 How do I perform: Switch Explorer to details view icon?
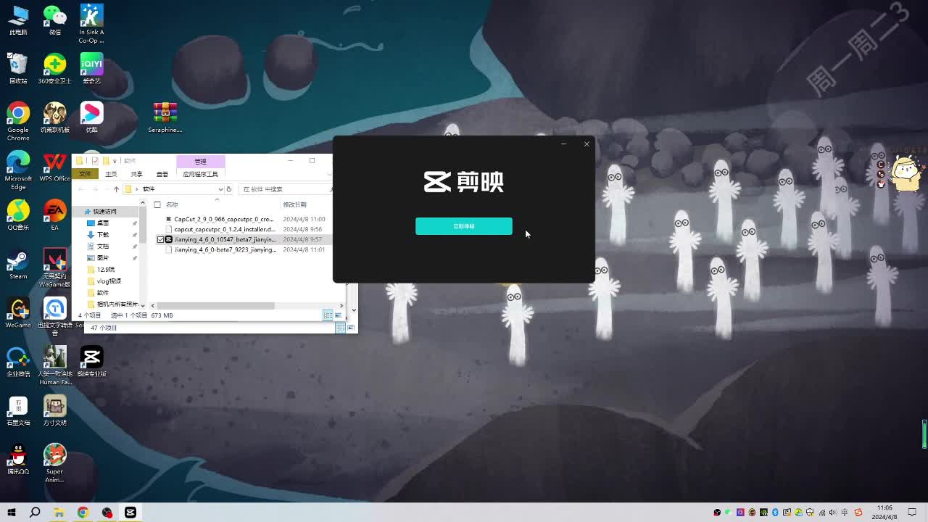[328, 315]
